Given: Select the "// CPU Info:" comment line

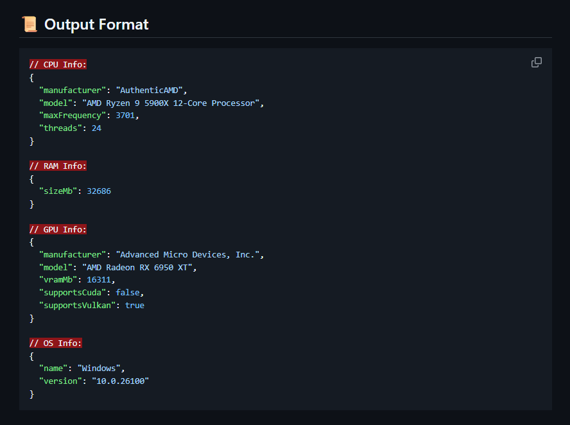Looking at the screenshot, I should [x=58, y=64].
